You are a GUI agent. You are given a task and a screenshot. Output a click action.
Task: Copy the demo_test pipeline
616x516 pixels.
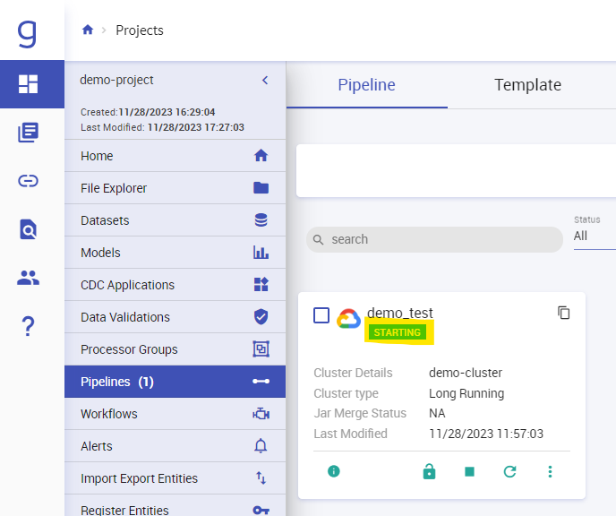563,313
